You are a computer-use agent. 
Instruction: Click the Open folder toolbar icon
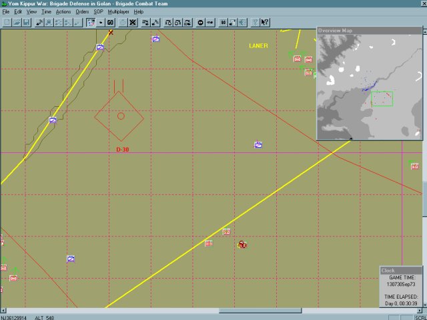16,22
